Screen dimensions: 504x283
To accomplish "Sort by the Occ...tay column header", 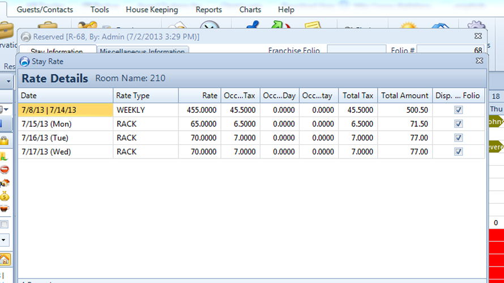I will [319, 96].
